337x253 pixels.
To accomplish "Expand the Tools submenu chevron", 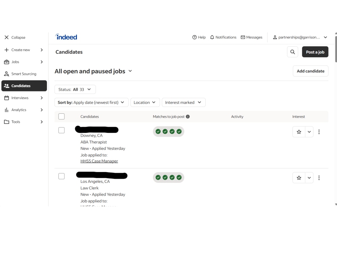I will [x=42, y=122].
